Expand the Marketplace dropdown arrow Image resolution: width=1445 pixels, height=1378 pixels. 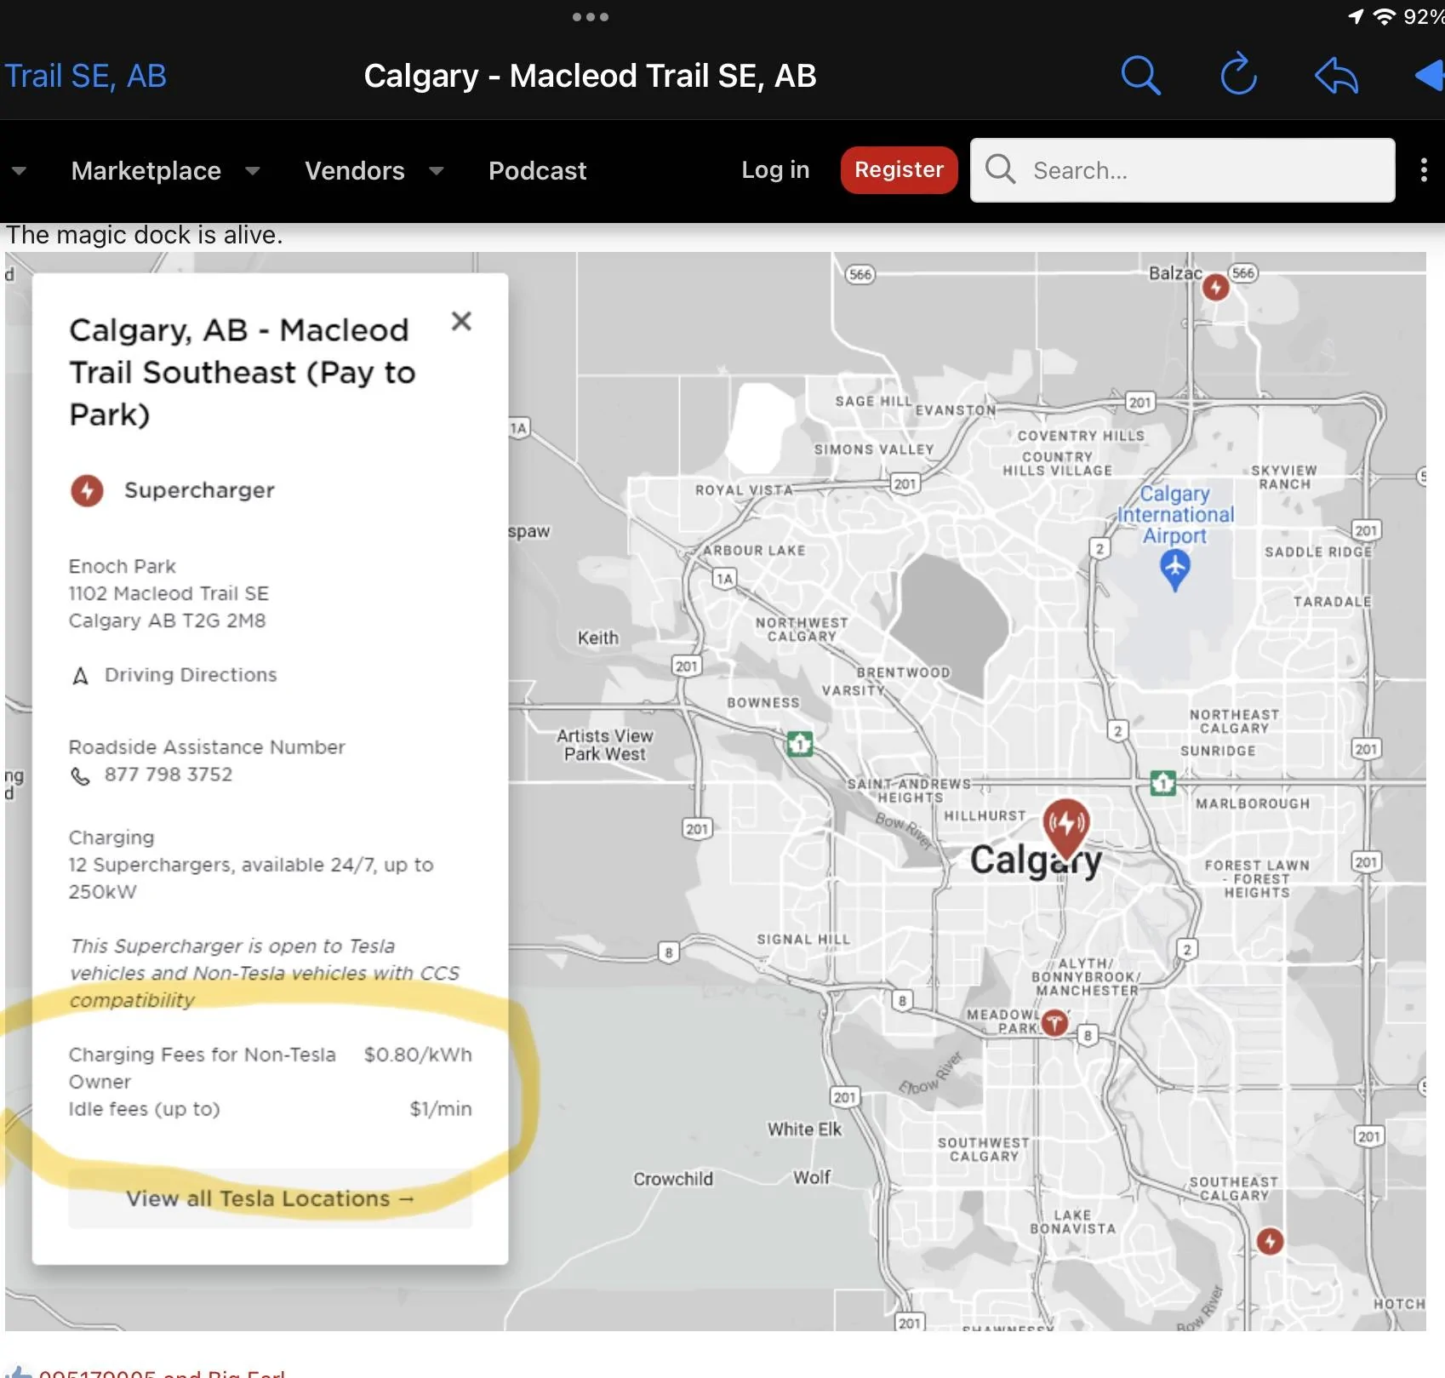pyautogui.click(x=252, y=171)
